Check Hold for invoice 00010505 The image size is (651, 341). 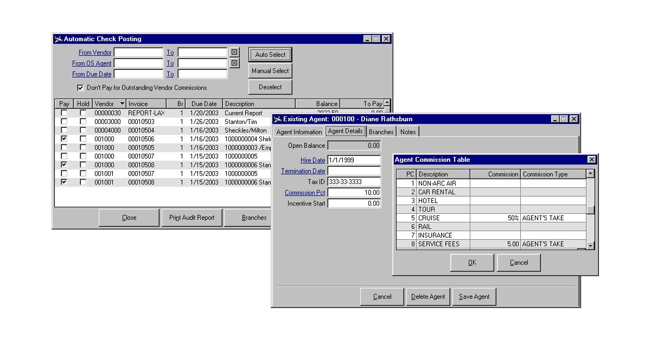point(82,148)
